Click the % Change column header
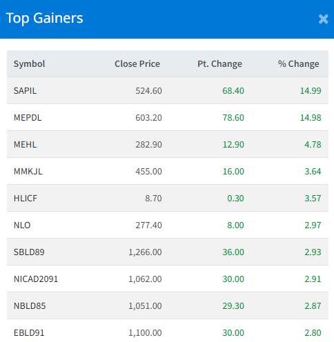334x342 pixels. tap(299, 64)
